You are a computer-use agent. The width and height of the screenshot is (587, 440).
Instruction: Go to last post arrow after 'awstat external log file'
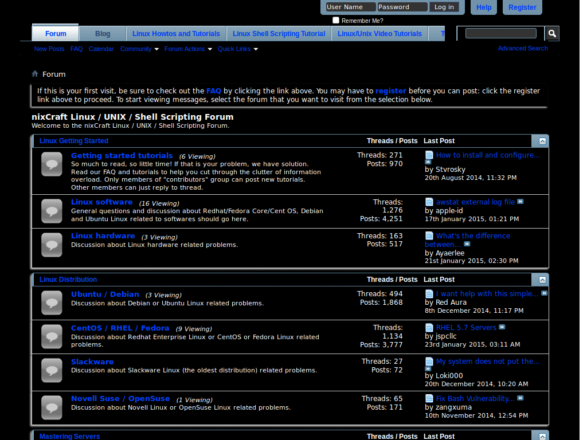click(521, 202)
